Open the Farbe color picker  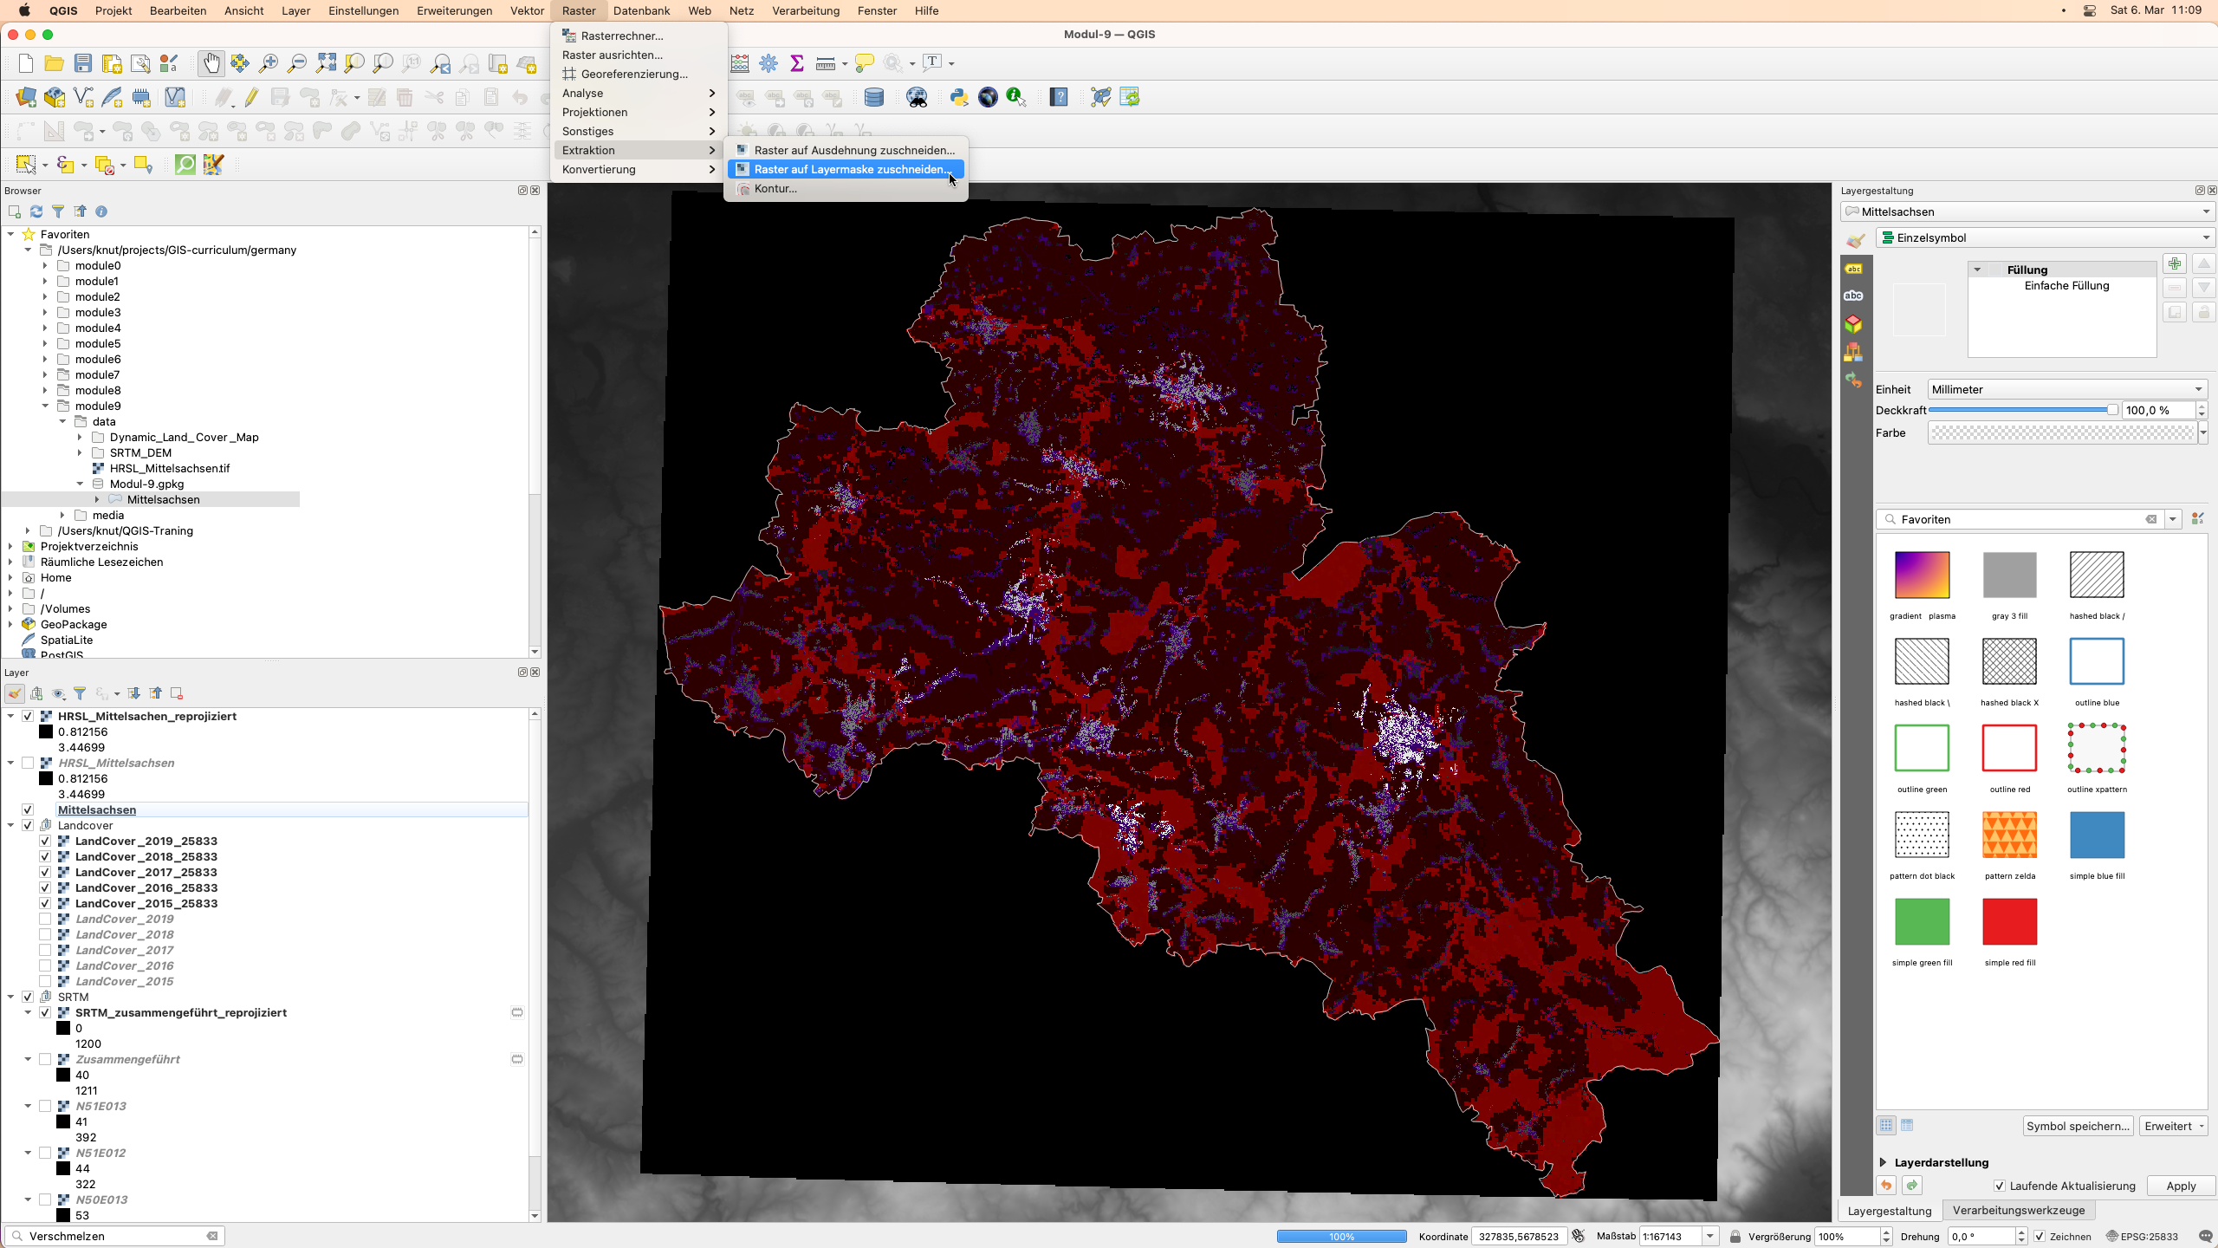point(2062,432)
